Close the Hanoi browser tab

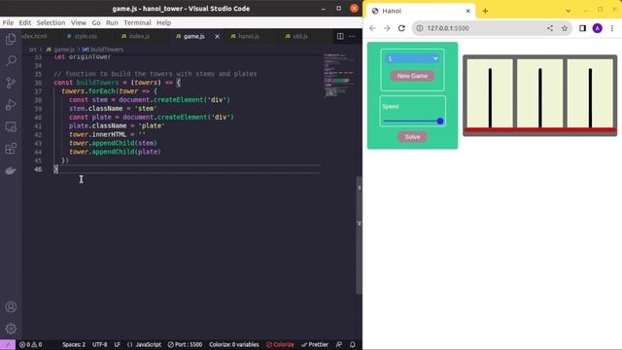(x=467, y=11)
